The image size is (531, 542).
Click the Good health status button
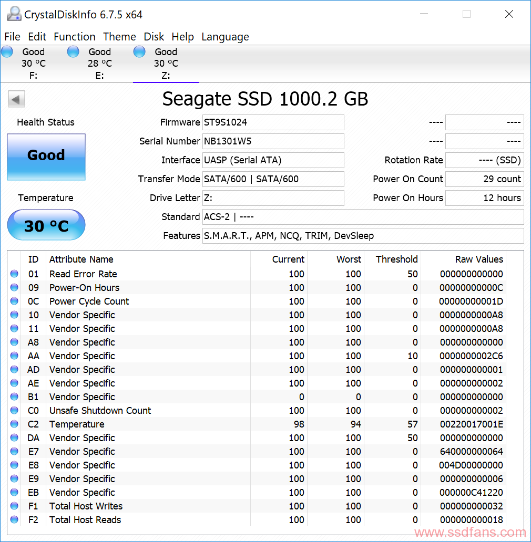46,157
